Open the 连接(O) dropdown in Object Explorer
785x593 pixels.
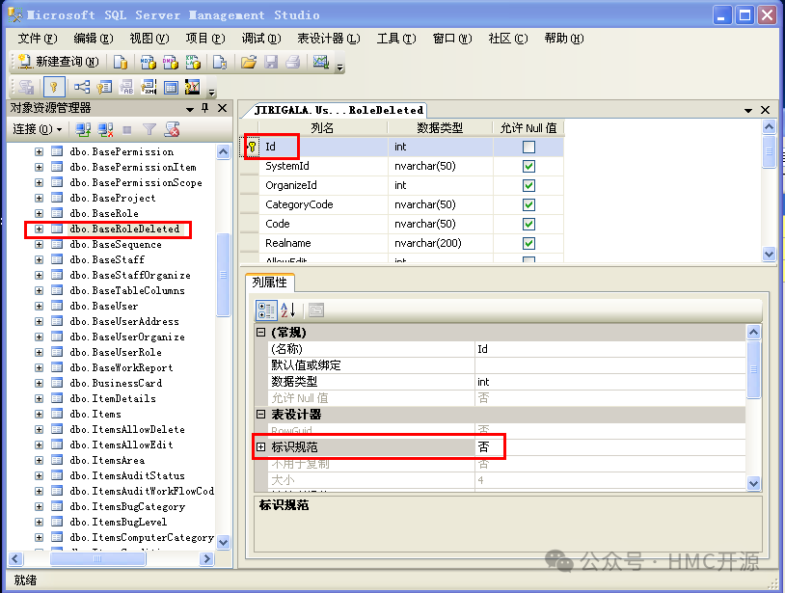pyautogui.click(x=38, y=129)
